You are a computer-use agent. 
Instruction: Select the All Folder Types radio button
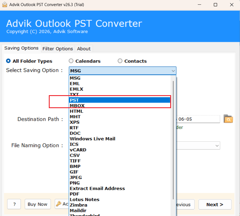(x=8, y=61)
